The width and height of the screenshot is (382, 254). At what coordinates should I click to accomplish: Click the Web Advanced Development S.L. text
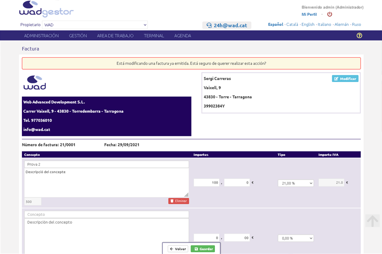54,102
